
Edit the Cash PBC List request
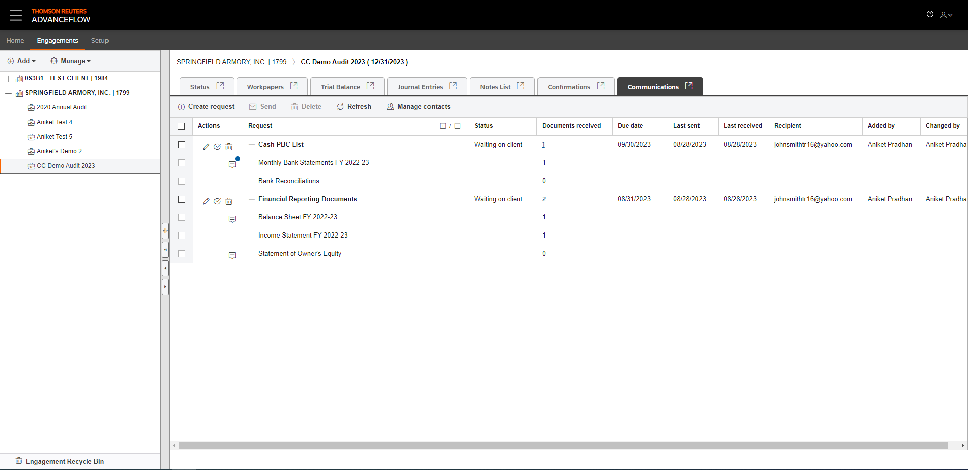click(206, 147)
